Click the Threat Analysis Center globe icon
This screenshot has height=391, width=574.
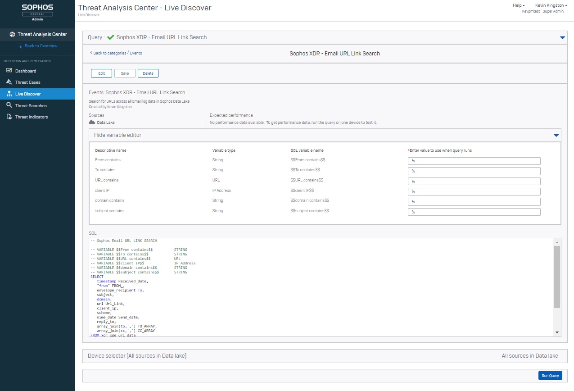[x=12, y=34]
